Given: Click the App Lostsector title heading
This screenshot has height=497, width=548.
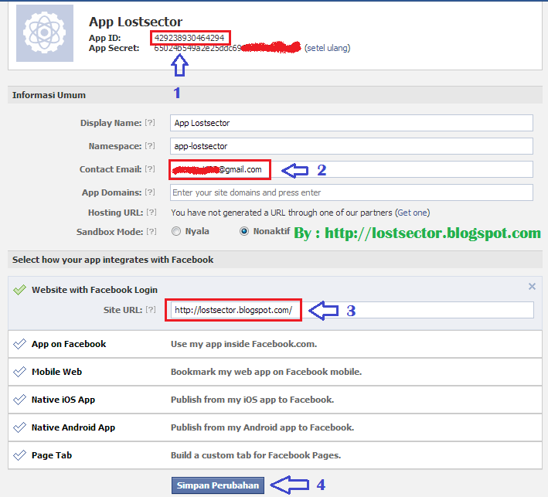Looking at the screenshot, I should (x=135, y=22).
